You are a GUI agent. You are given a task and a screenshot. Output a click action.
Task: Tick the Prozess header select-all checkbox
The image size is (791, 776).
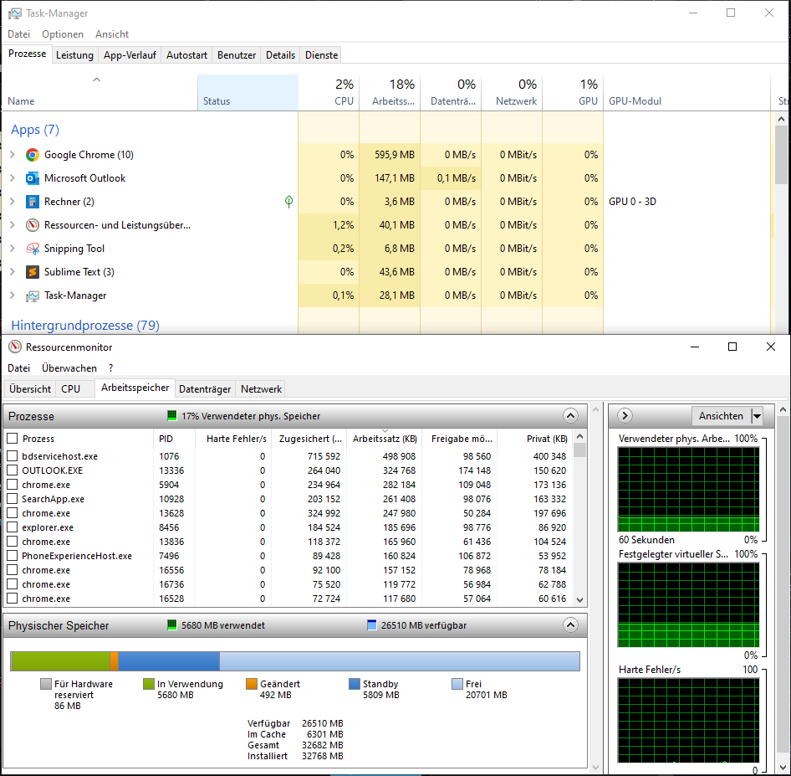pos(13,439)
